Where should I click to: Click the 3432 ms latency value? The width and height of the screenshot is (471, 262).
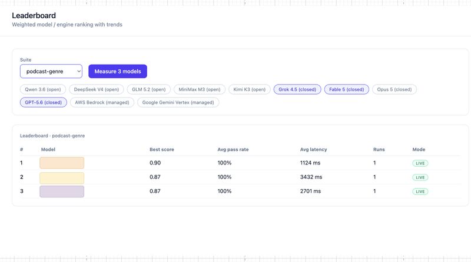click(x=311, y=177)
